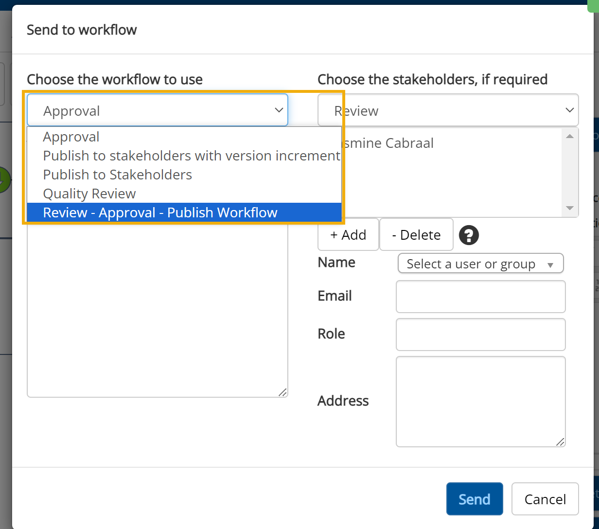This screenshot has height=529, width=599.
Task: Choose Publish to stakeholders with version increment
Action: [191, 156]
